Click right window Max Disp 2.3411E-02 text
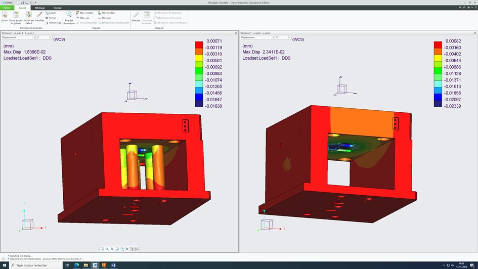The height and width of the screenshot is (269, 478). click(x=264, y=52)
